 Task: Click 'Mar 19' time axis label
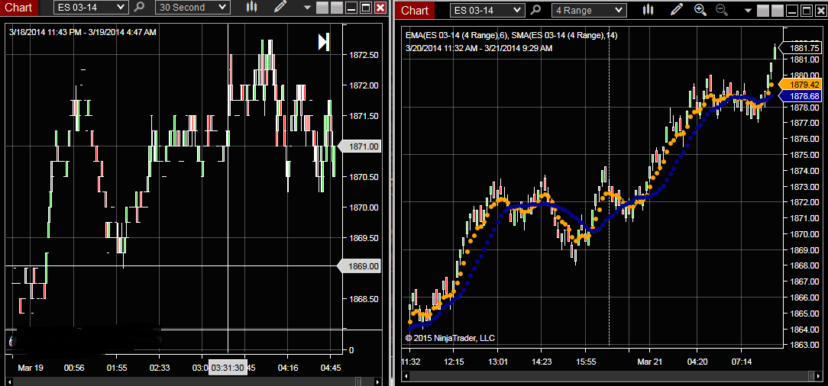pyautogui.click(x=30, y=368)
